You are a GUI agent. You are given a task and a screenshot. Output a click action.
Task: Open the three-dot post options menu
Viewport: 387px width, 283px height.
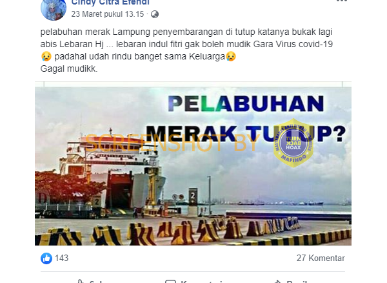pyautogui.click(x=342, y=1)
